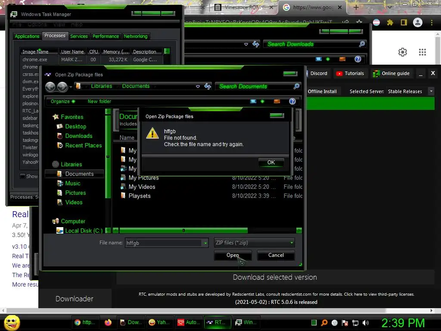
Task: Select Computer in the navigation pane
Action: pyautogui.click(x=73, y=221)
